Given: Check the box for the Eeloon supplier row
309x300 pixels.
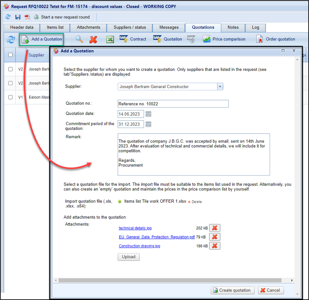Looking at the screenshot, I should pyautogui.click(x=10, y=97).
